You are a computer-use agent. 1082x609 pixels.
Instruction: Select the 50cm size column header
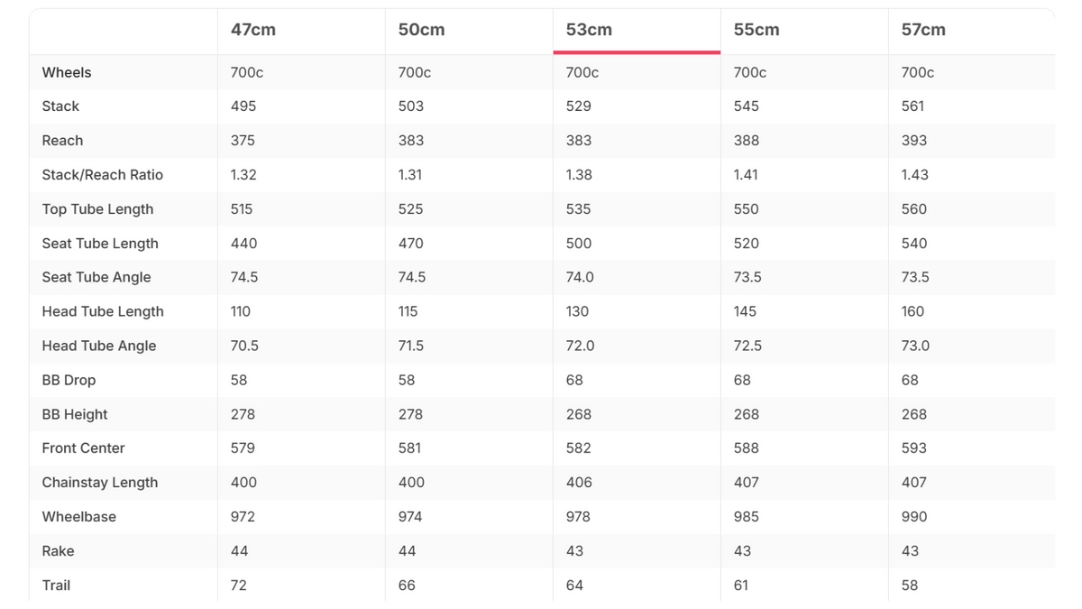(x=421, y=30)
